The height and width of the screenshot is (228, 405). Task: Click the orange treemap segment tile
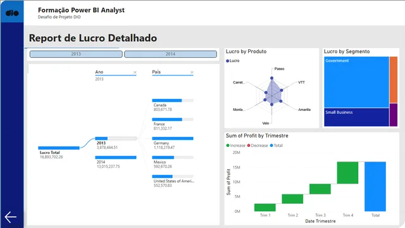394,80
